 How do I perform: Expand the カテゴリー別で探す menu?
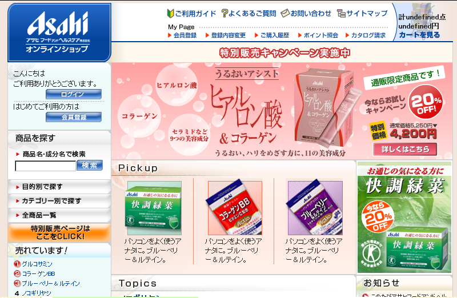point(59,201)
